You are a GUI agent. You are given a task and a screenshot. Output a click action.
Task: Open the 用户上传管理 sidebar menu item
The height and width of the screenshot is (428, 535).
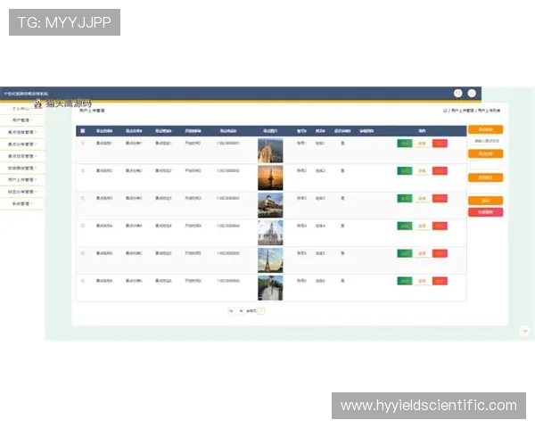click(x=22, y=179)
